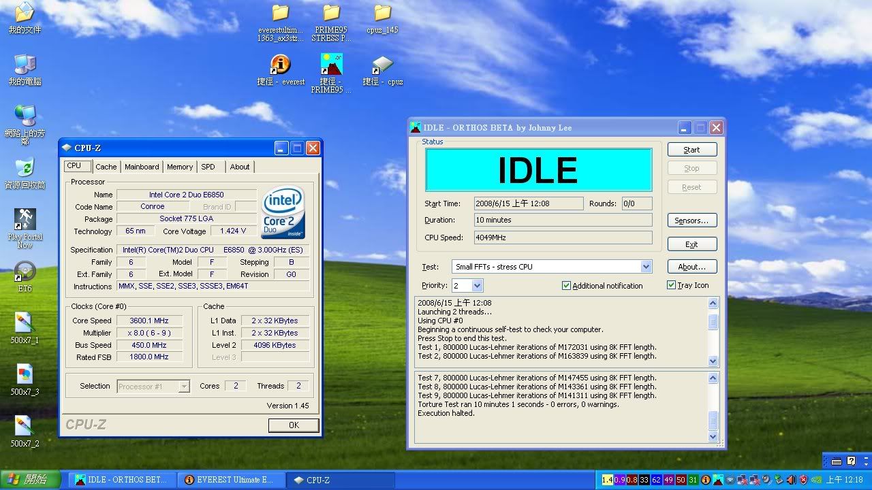Click lower log scrollbar up arrow

point(713,378)
